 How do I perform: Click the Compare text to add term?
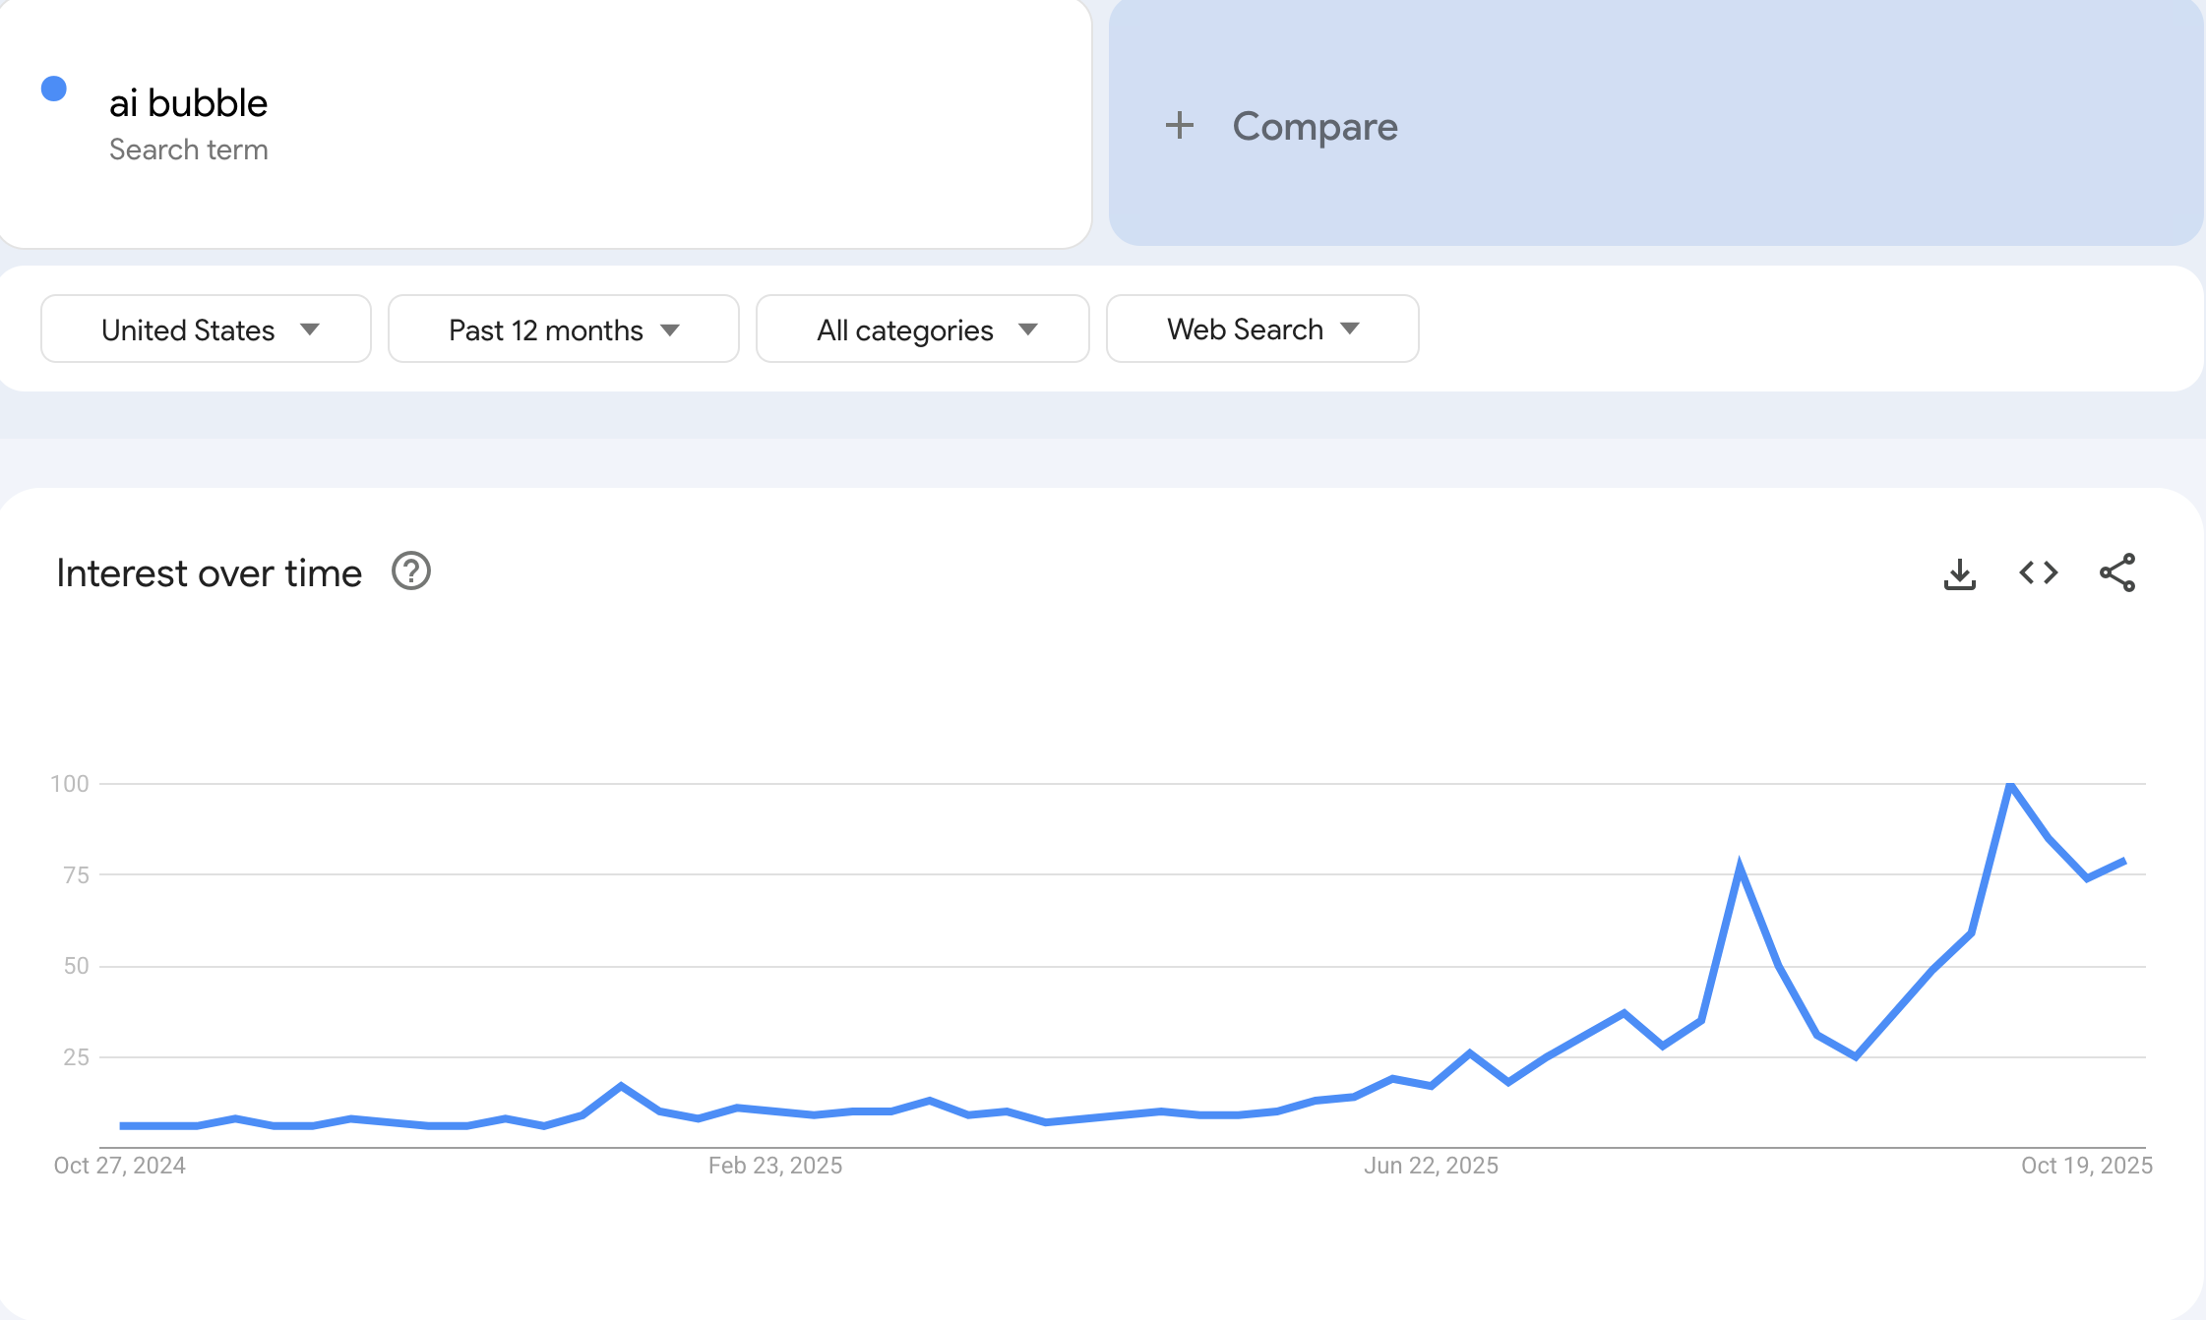(x=1315, y=126)
